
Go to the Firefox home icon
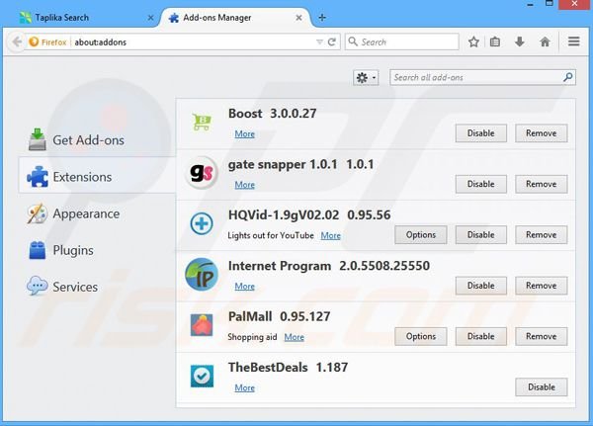[545, 42]
